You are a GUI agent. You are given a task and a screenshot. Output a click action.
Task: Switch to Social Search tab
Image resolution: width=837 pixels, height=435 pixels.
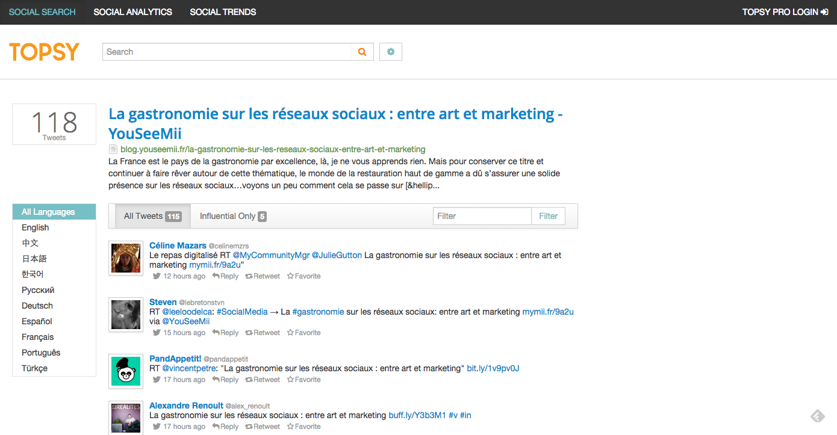point(42,12)
